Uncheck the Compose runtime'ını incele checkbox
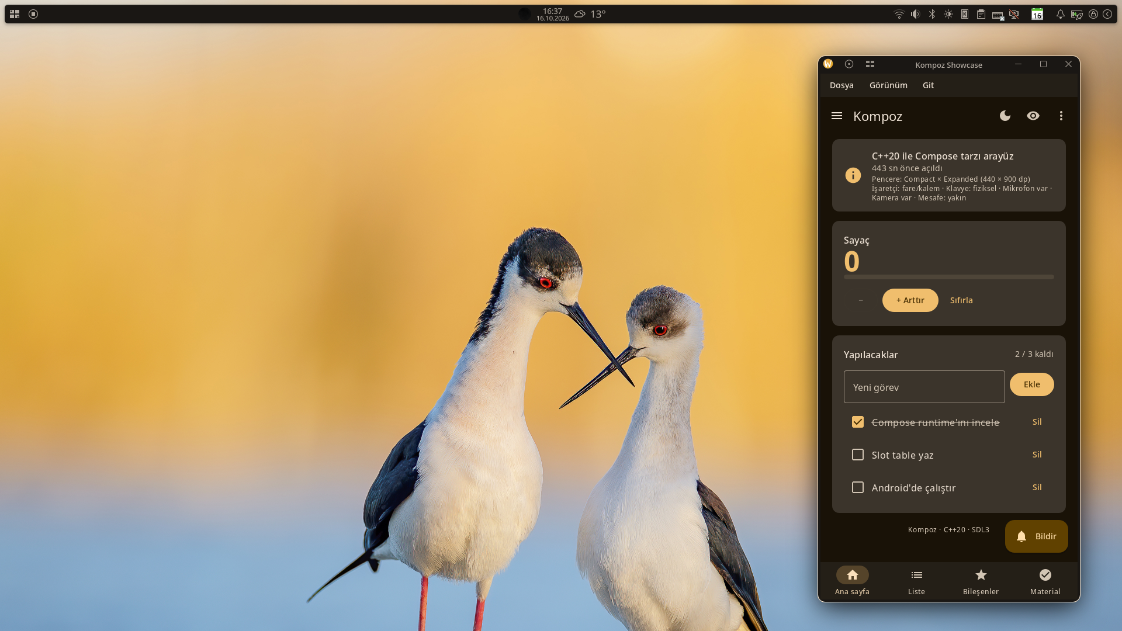Viewport: 1122px width, 631px height. tap(858, 422)
